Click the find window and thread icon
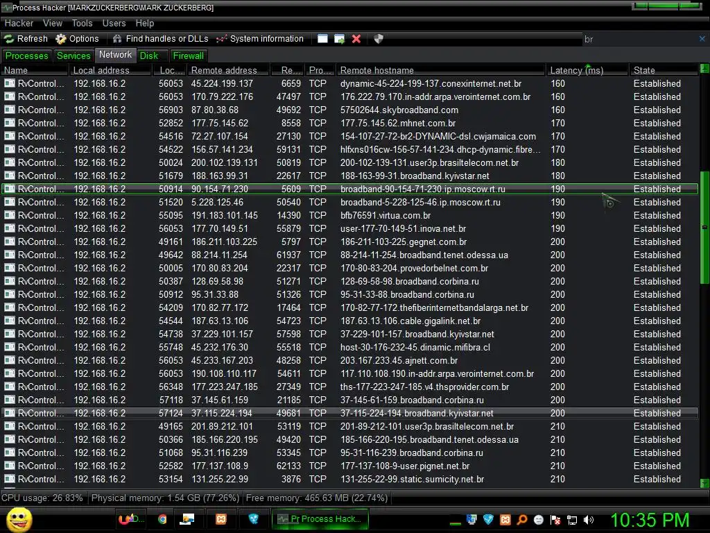Image resolution: width=710 pixels, height=533 pixels. point(339,39)
